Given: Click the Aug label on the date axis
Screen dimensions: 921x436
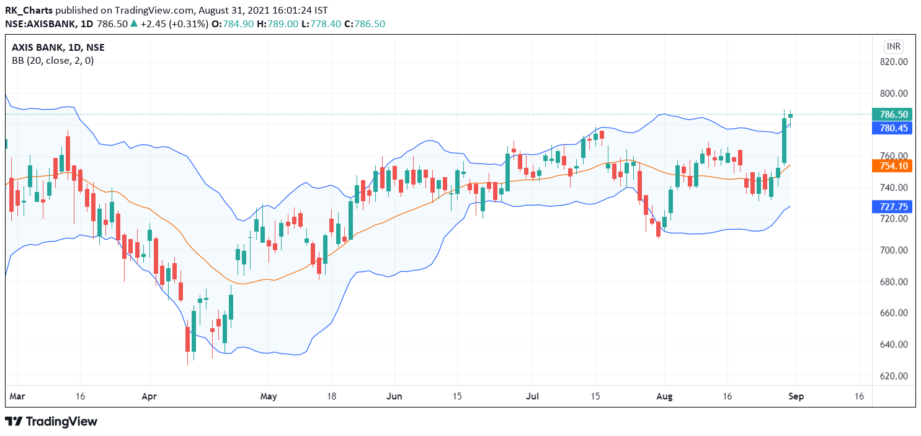Looking at the screenshot, I should pos(664,396).
